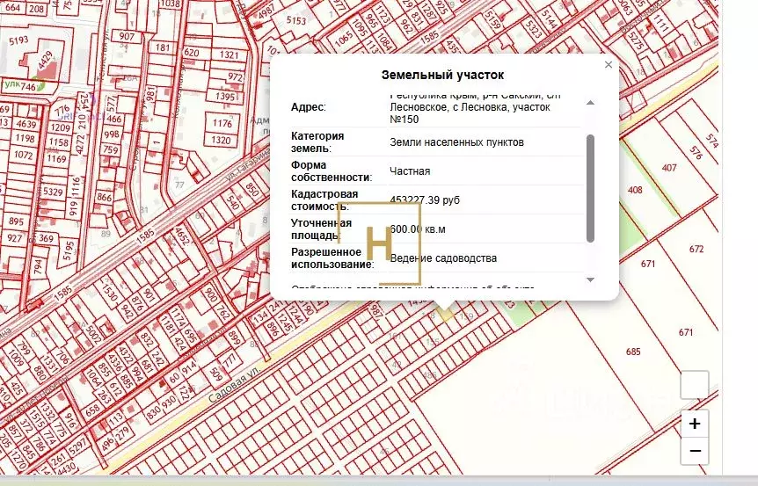Click map parcel labeled 907

pos(127,36)
